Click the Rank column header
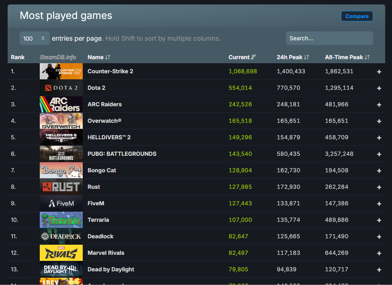 (18, 57)
